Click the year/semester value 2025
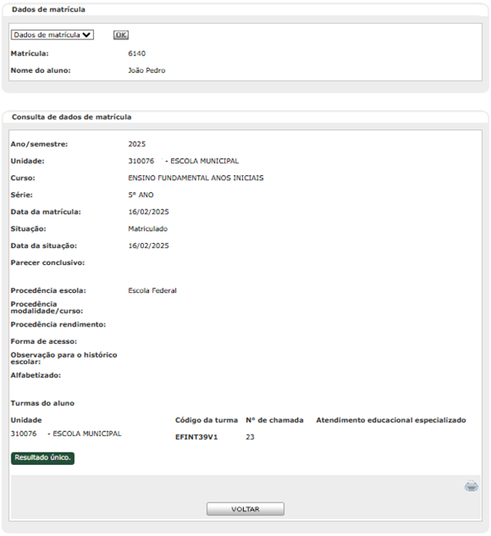Viewport: 491px width, 536px height. [x=137, y=144]
